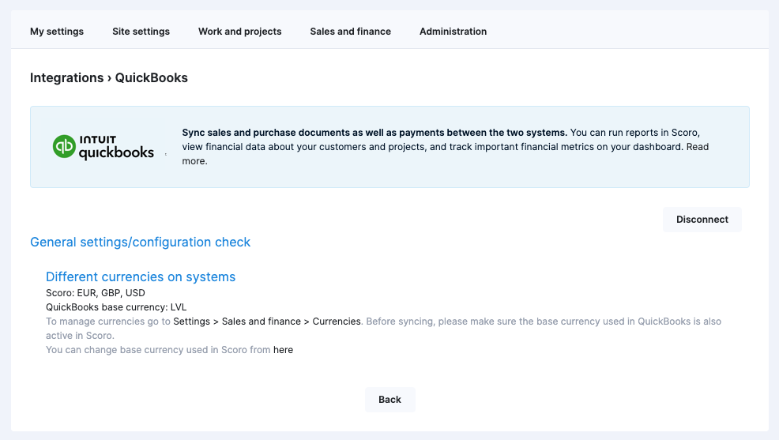The width and height of the screenshot is (779, 440).
Task: Click the bold sync description sentence
Action: point(374,133)
